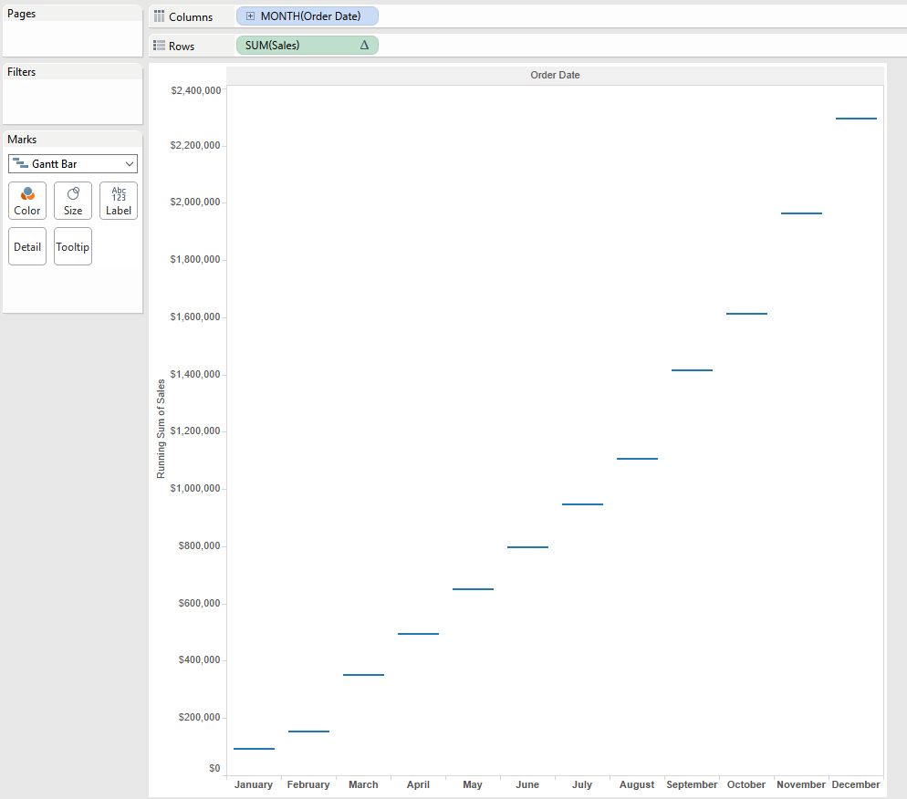Select the April Gantt bar mark
Image resolution: width=907 pixels, height=799 pixels.
[x=418, y=634]
